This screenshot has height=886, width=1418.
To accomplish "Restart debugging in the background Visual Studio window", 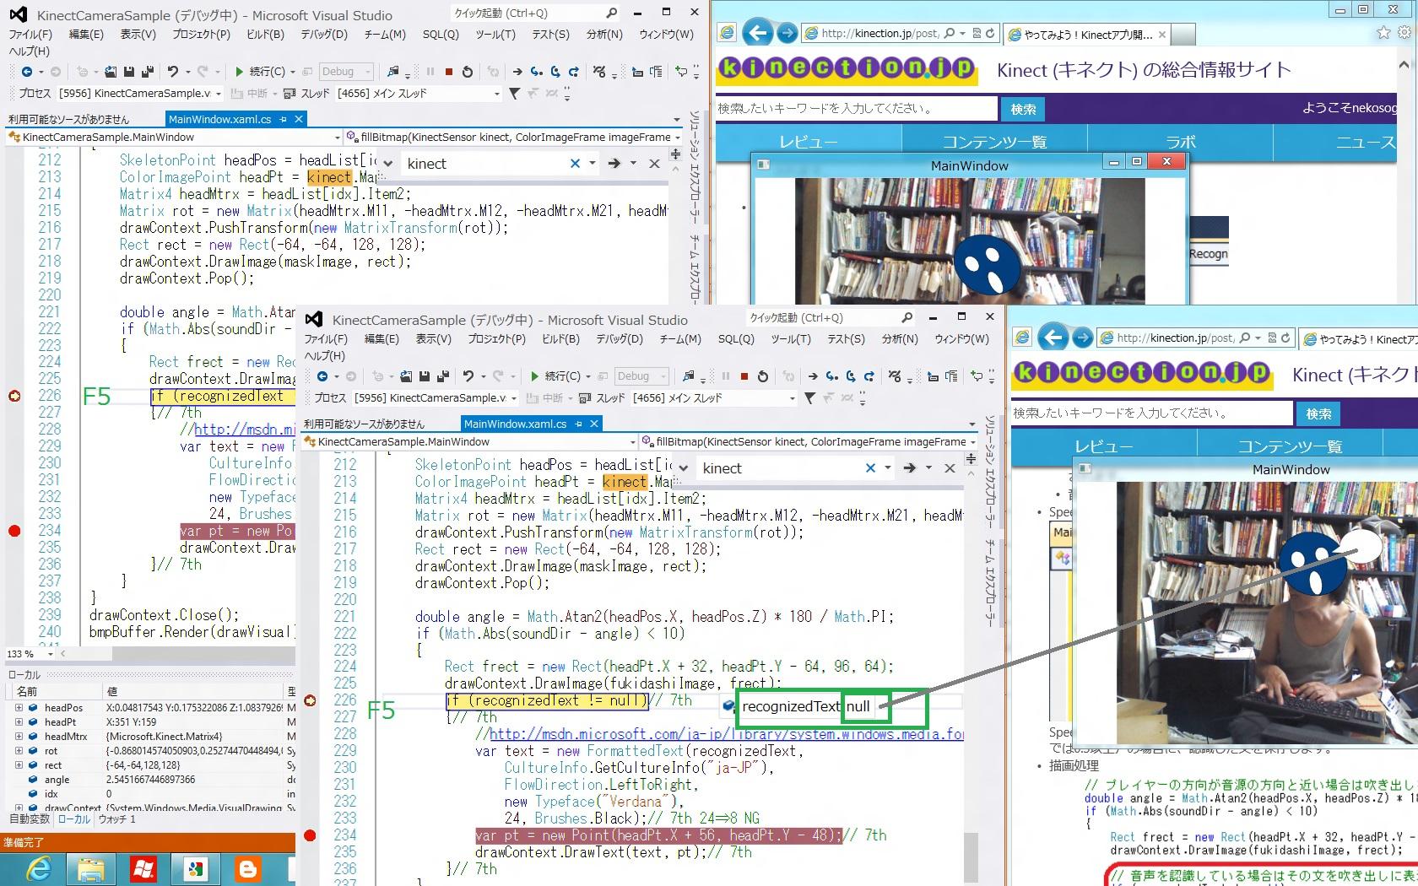I will click(x=468, y=72).
